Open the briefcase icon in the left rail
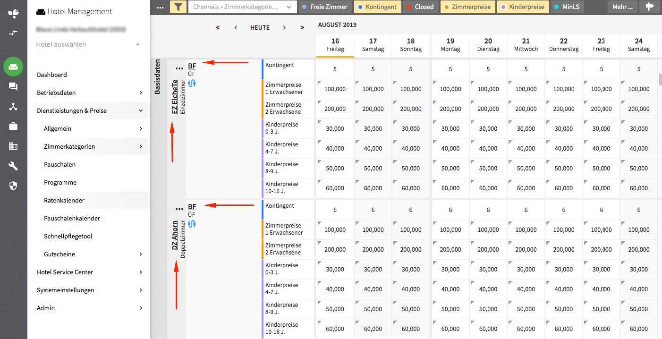 coord(13,126)
